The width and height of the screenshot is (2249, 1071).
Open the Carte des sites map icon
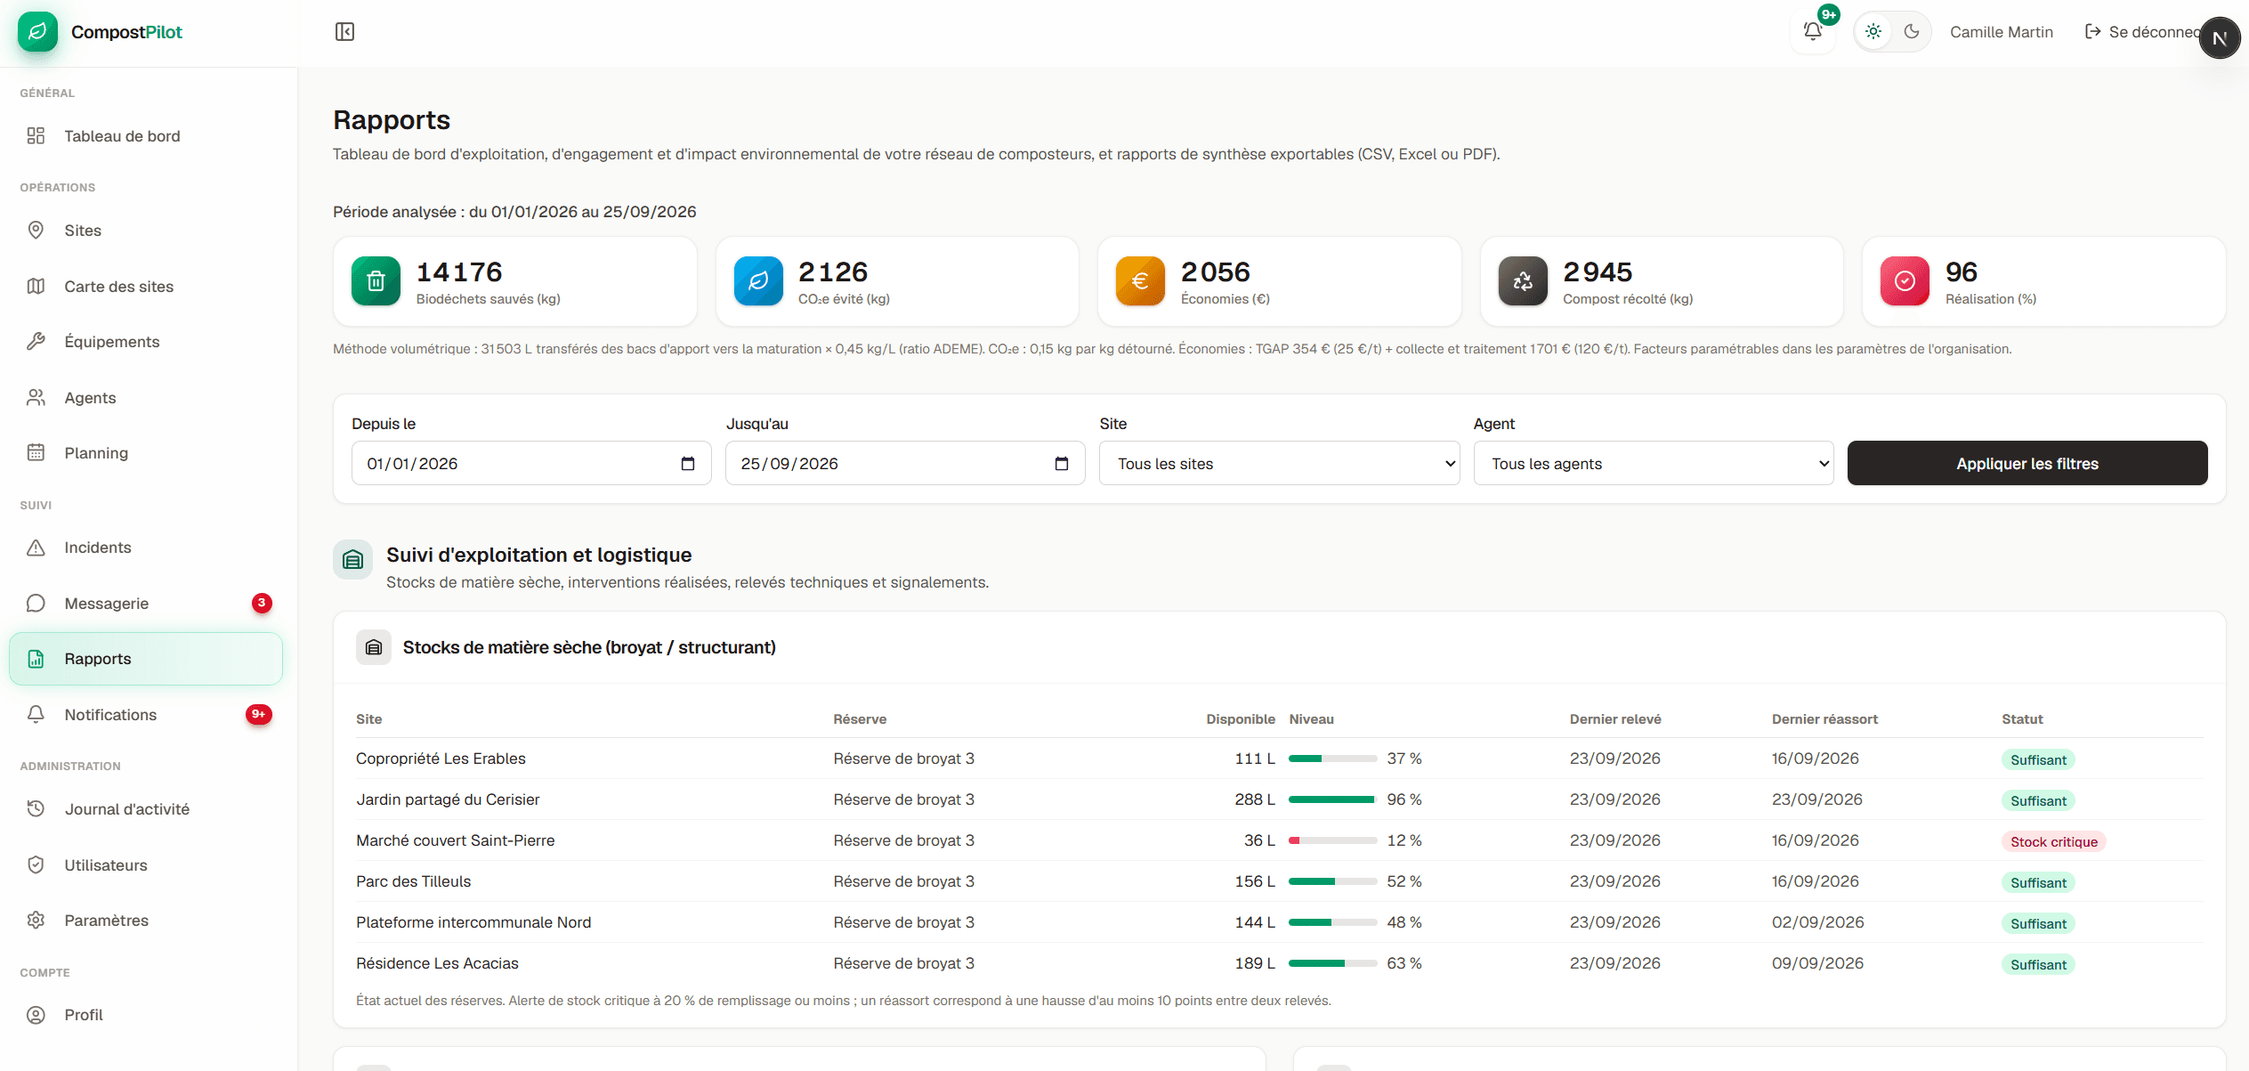coord(36,286)
